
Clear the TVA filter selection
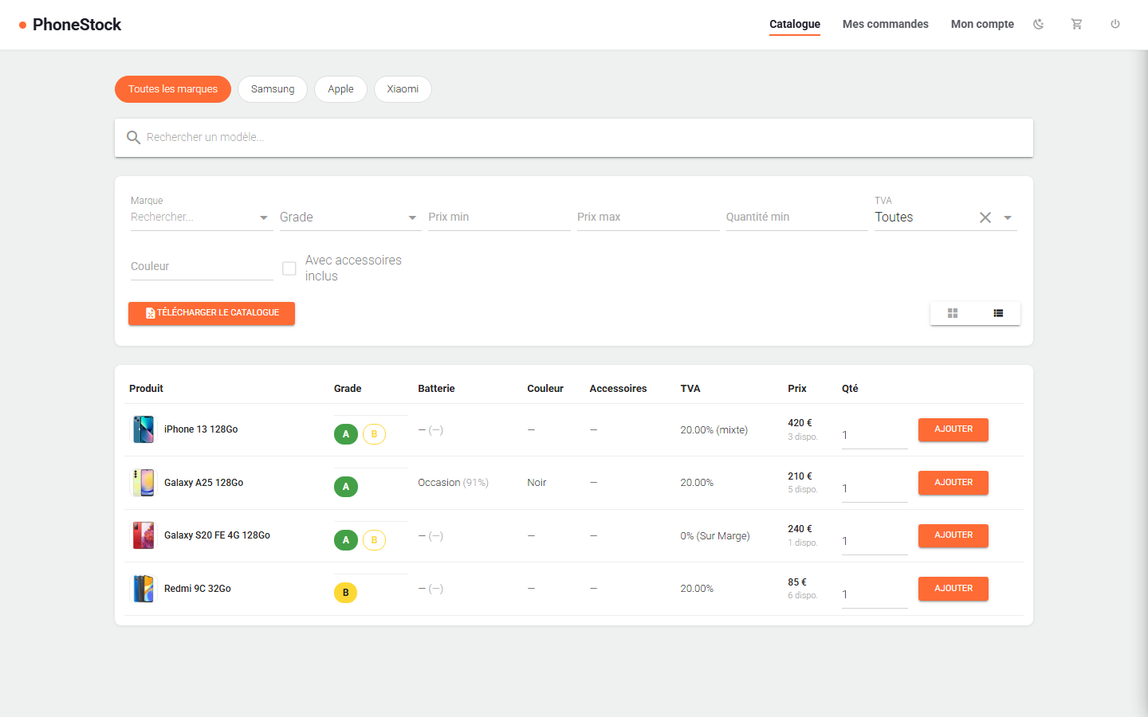(x=985, y=217)
